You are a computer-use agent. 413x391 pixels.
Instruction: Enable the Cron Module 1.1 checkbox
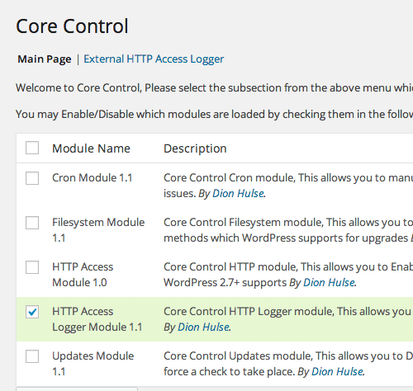[32, 178]
